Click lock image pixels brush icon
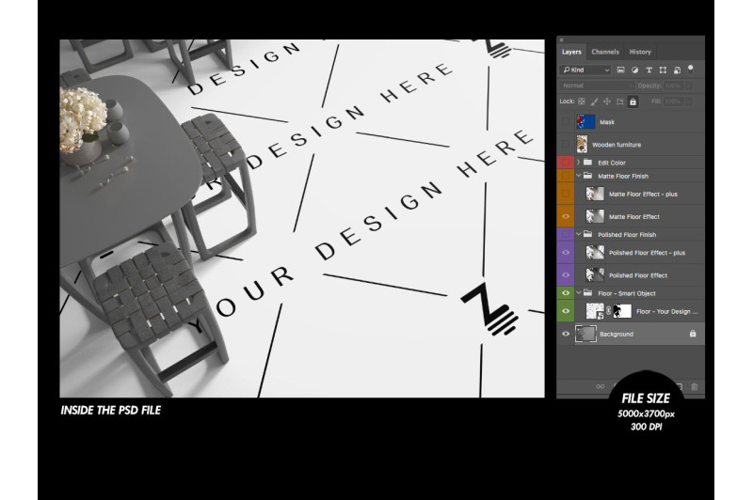The width and height of the screenshot is (753, 500). point(594,102)
